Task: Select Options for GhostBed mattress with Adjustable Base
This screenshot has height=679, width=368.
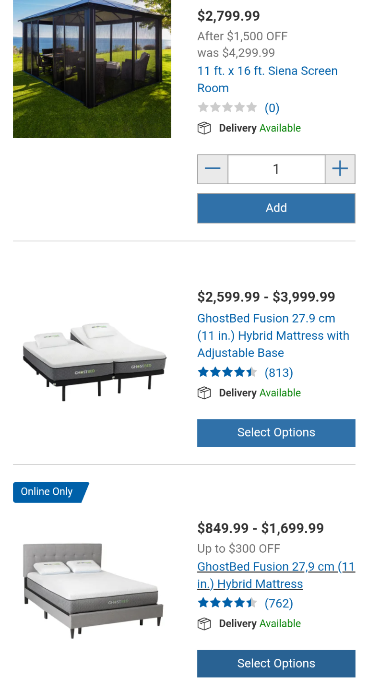Action: [x=276, y=433]
